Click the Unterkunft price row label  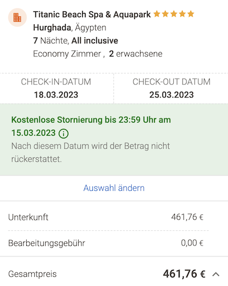point(28,217)
